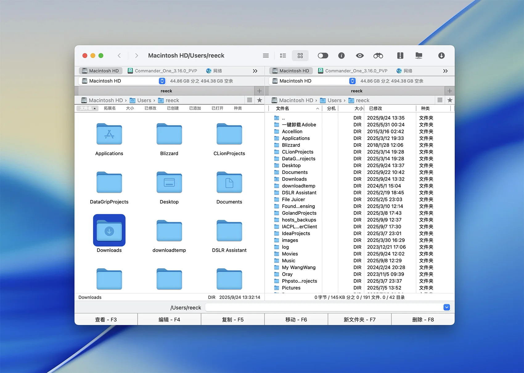Select Macintosh HD drive tab in right pane

pos(291,71)
